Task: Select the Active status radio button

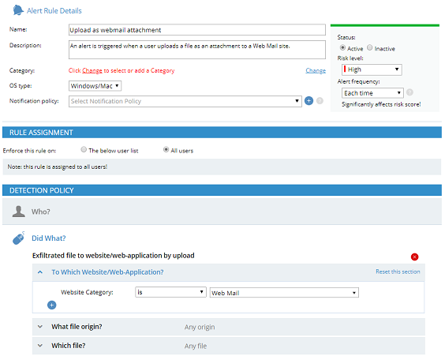Action: [x=342, y=47]
